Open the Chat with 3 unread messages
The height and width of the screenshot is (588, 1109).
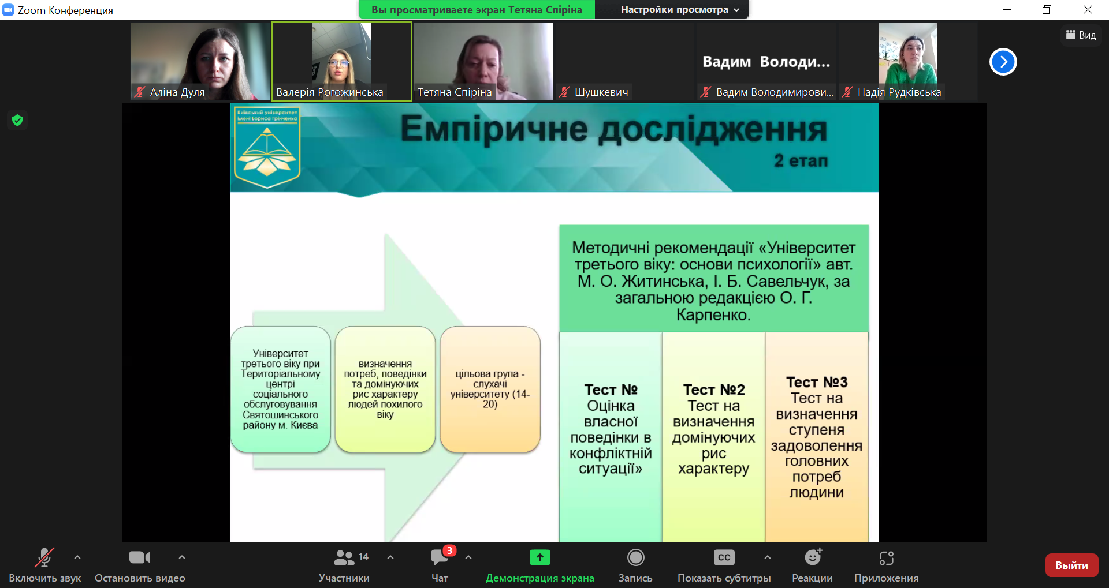point(440,558)
